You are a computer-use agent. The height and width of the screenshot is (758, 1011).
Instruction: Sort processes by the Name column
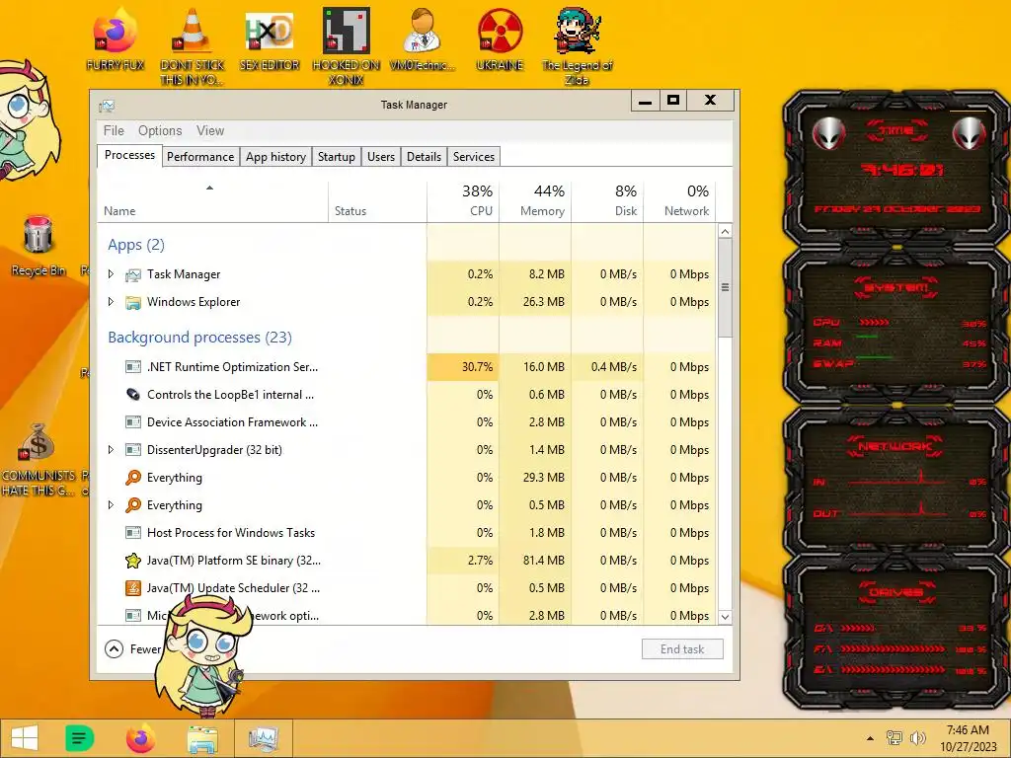(213, 202)
